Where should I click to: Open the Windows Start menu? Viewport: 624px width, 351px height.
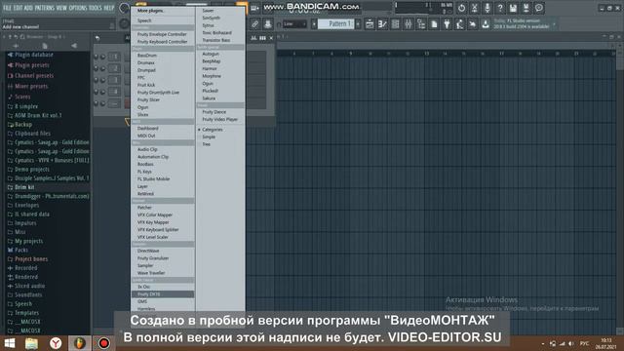[x=10, y=343]
